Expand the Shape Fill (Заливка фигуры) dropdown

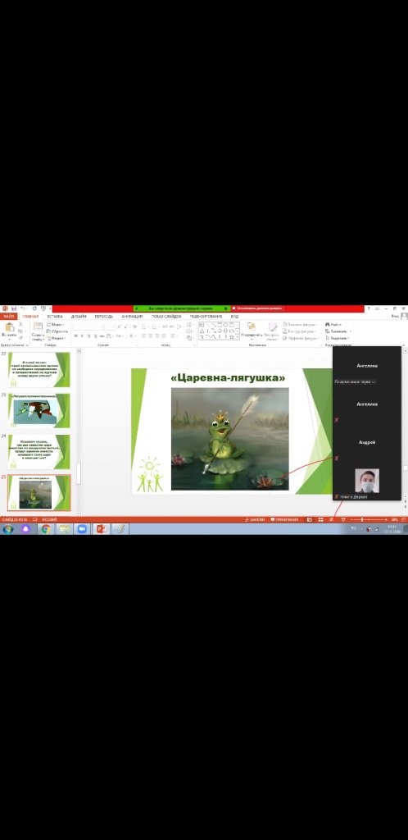coord(300,324)
